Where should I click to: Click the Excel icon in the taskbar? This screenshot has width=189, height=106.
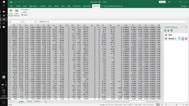[x=4, y=19]
